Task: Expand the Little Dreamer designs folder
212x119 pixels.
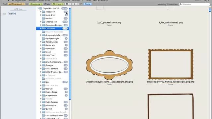Action: [41, 72]
